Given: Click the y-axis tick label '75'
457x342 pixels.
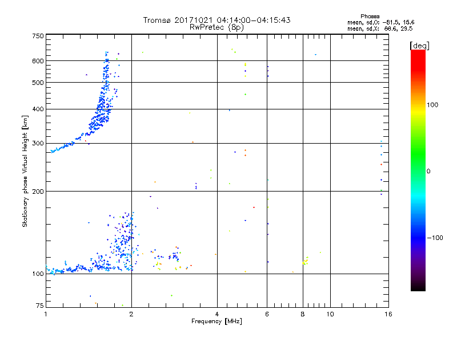Looking at the screenshot, I should [x=40, y=306].
